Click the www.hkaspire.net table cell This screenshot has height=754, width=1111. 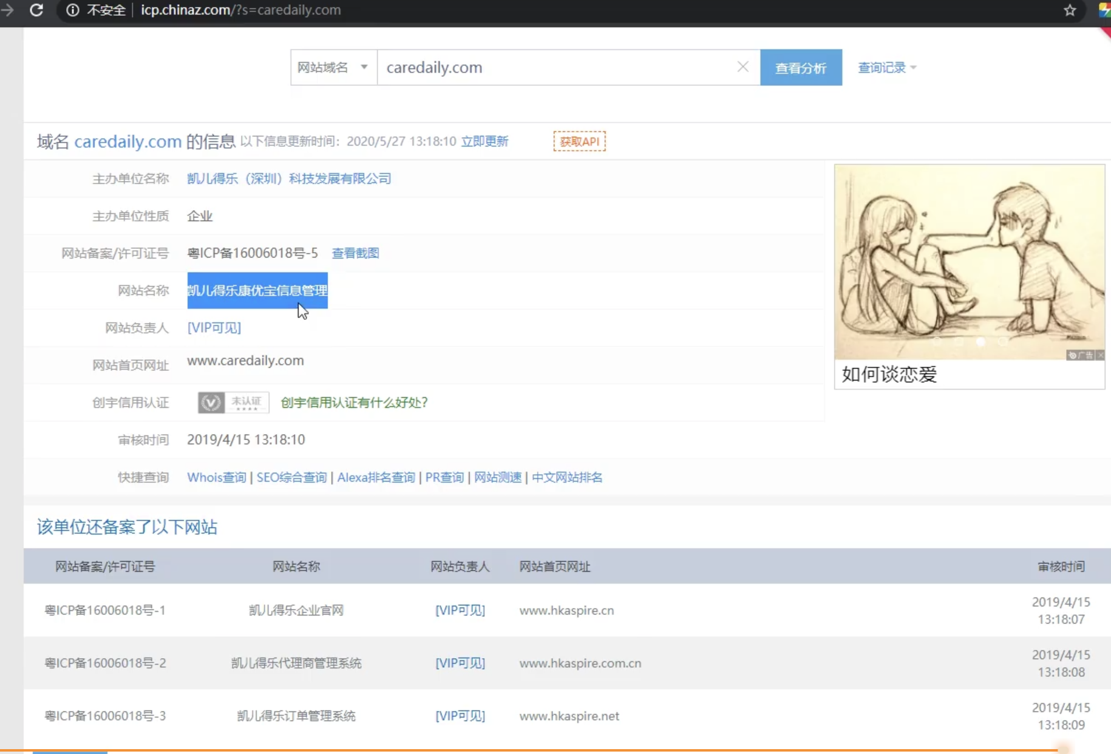click(x=569, y=716)
